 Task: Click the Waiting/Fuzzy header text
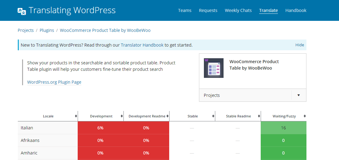pos(284,116)
